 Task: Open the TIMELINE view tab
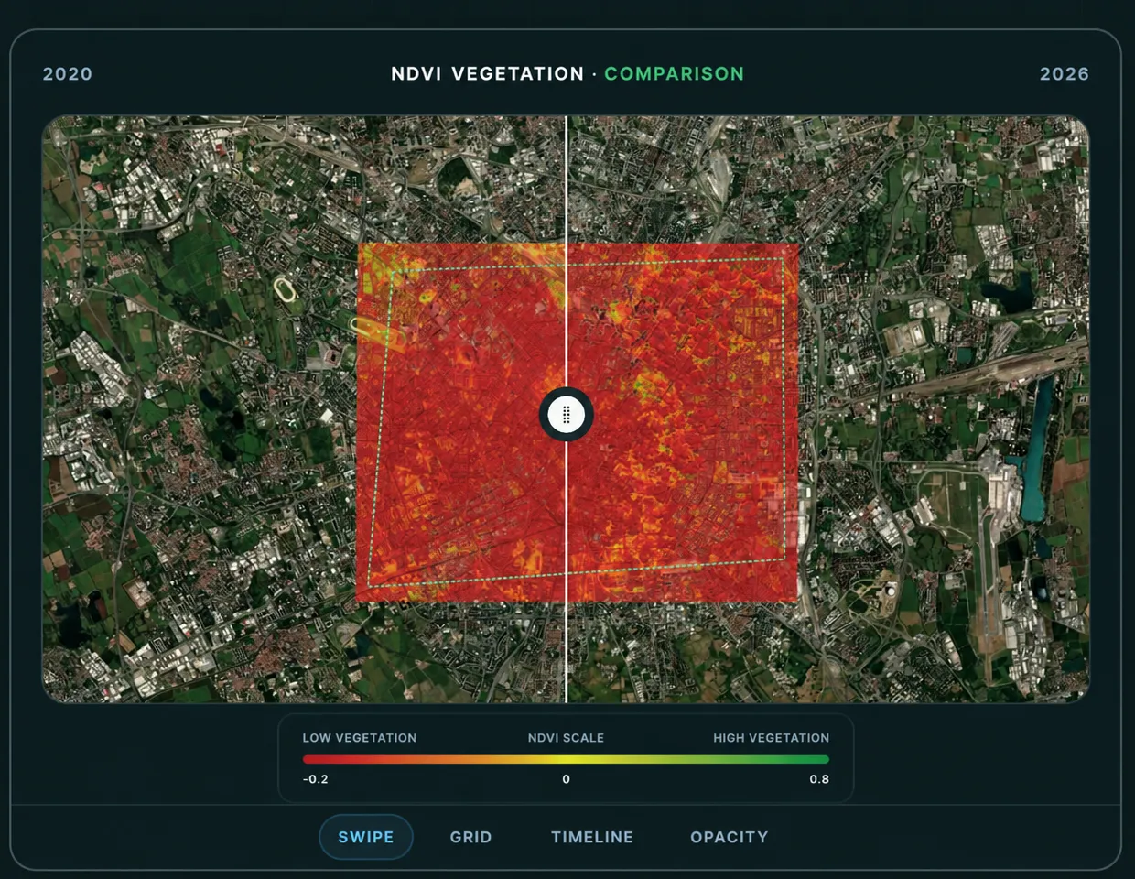tap(592, 837)
